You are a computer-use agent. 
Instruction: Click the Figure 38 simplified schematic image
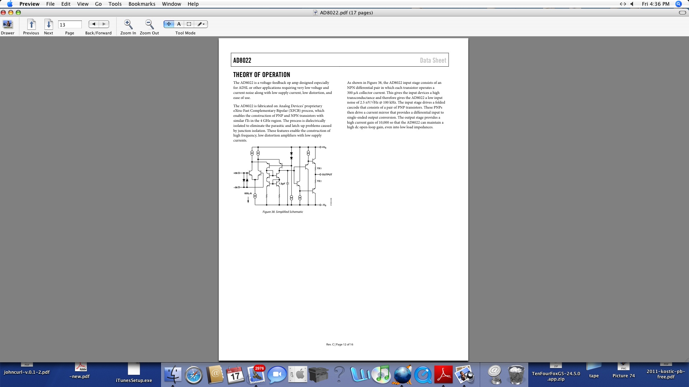tap(283, 176)
